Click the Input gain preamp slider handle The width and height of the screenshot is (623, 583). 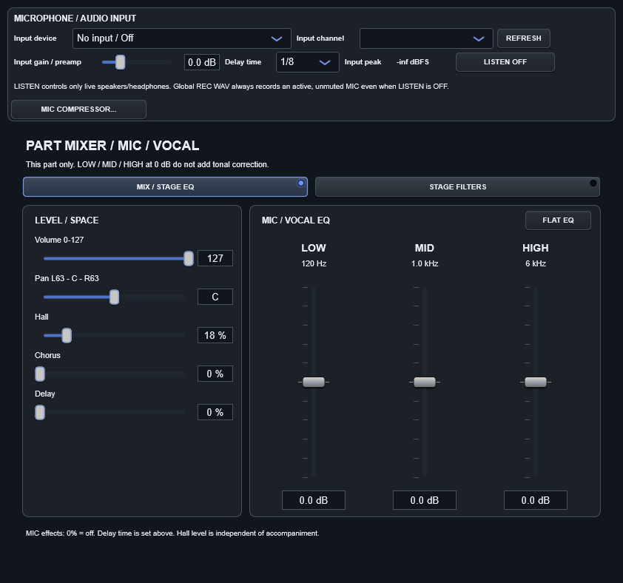pyautogui.click(x=121, y=62)
